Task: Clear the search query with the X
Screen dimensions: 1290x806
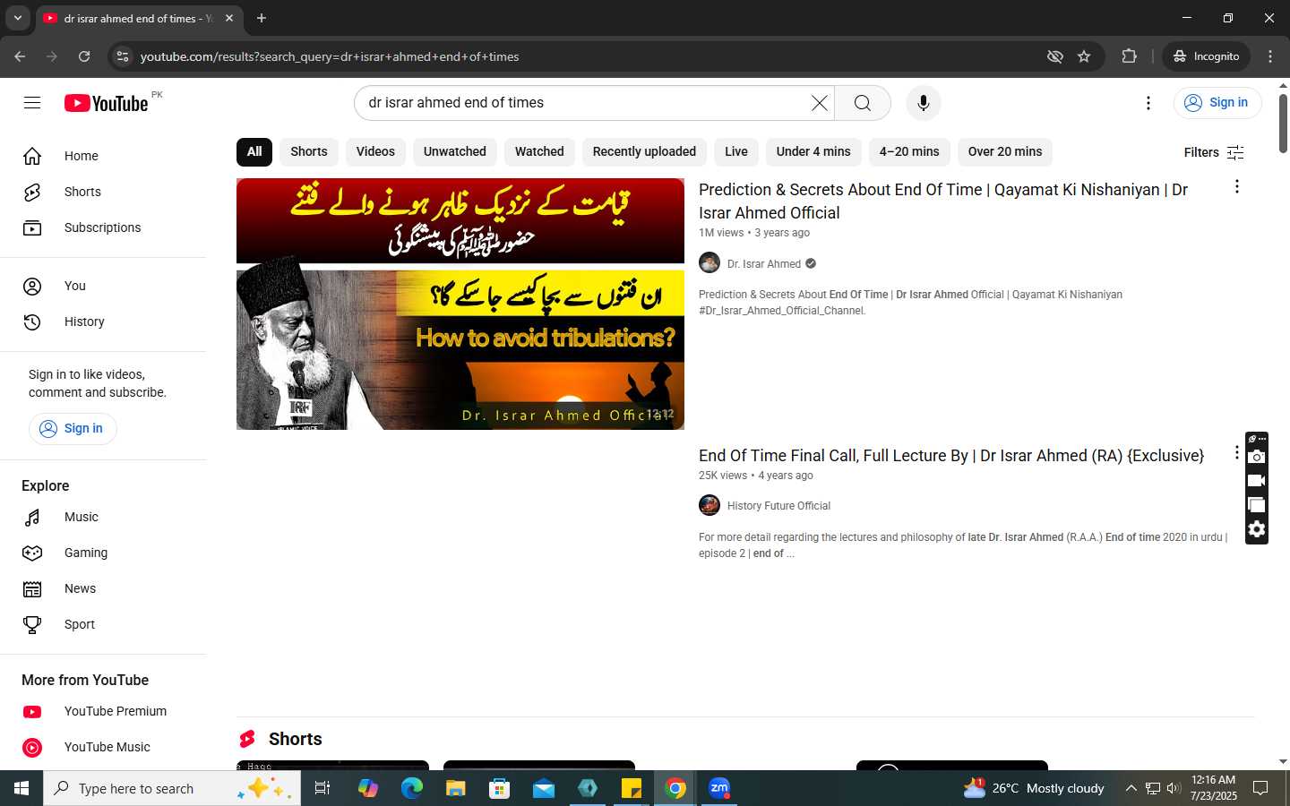Action: coord(819,103)
